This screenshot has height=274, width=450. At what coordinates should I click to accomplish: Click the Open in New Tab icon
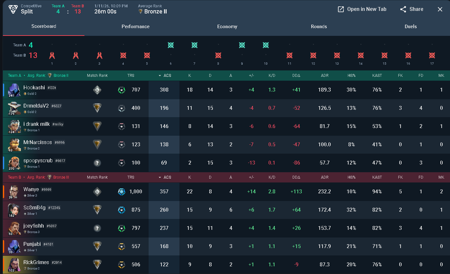pyautogui.click(x=341, y=9)
